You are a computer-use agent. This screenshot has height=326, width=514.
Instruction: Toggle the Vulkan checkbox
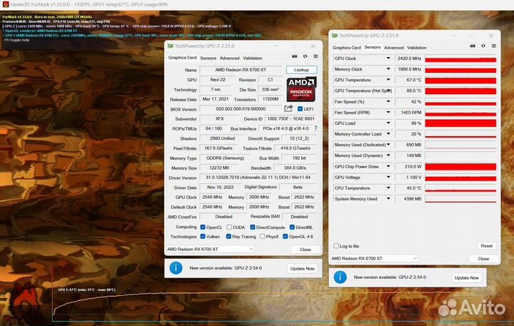[203, 236]
